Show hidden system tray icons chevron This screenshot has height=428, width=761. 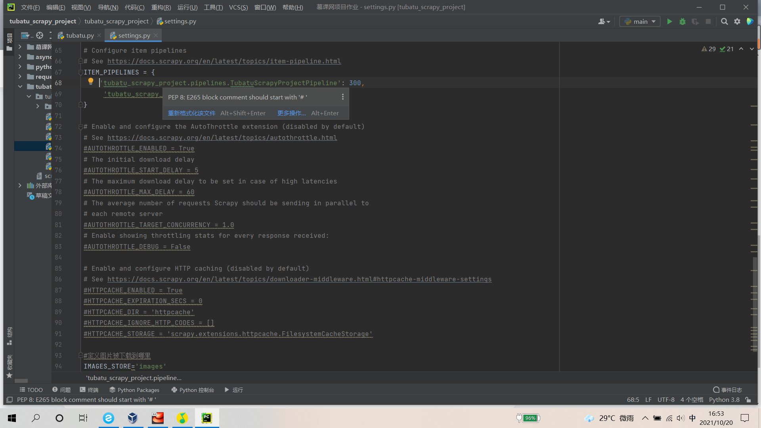(645, 418)
